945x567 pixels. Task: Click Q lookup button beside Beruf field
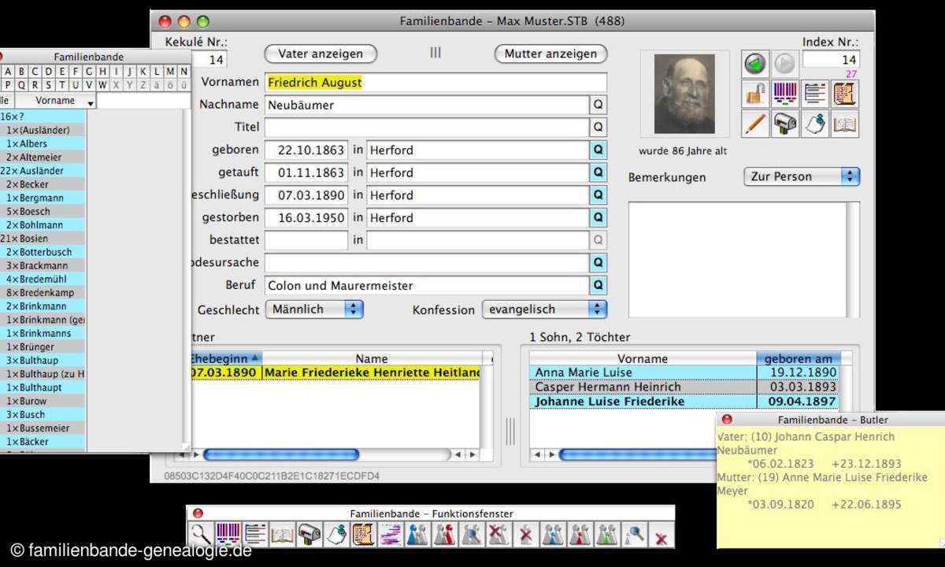[598, 286]
